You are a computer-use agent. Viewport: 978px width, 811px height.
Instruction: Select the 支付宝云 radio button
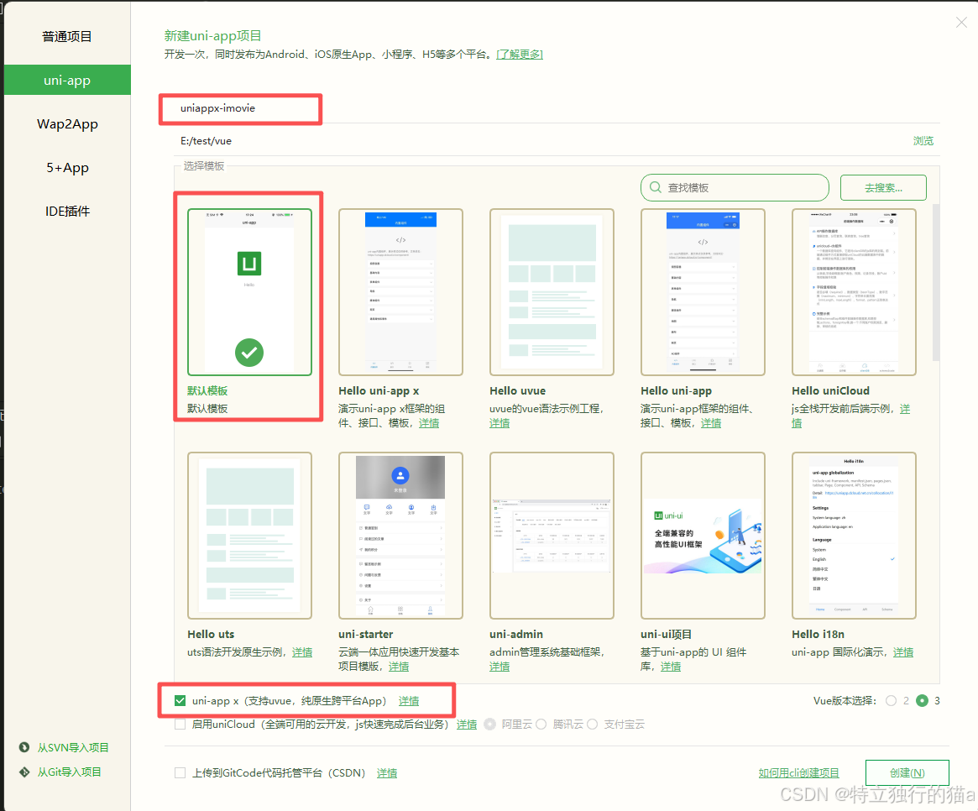coord(592,725)
